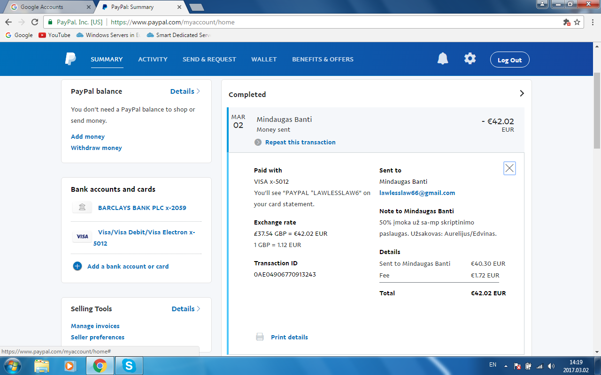This screenshot has width=601, height=375.
Task: Click the volume speaker tray icon
Action: click(x=551, y=366)
